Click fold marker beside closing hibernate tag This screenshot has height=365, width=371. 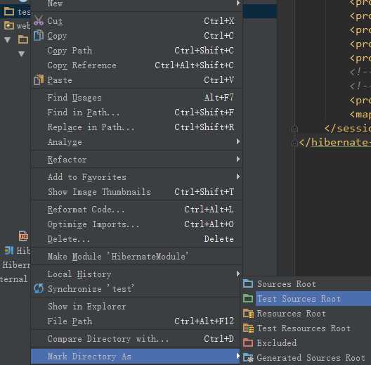point(294,143)
